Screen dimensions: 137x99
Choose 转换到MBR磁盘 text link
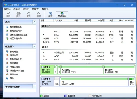(17, 71)
